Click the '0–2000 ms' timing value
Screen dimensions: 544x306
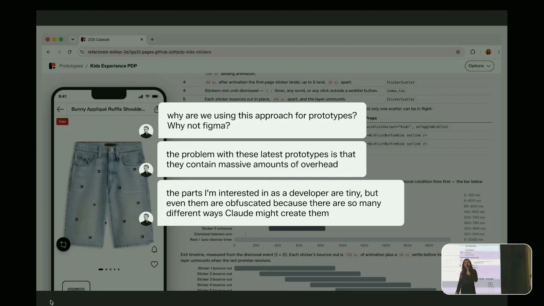click(473, 240)
